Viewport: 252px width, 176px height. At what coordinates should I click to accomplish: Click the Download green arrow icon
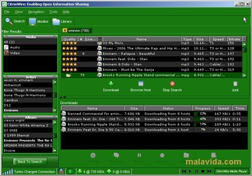[x=111, y=84]
